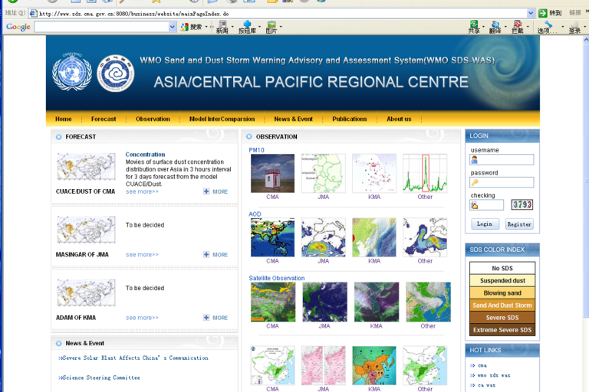Open the Google toolbar news button
The height and width of the screenshot is (392, 589).
222,27
